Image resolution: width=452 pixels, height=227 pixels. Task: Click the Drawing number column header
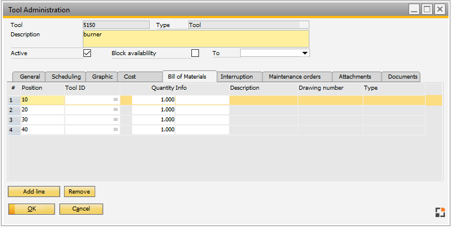[330, 88]
